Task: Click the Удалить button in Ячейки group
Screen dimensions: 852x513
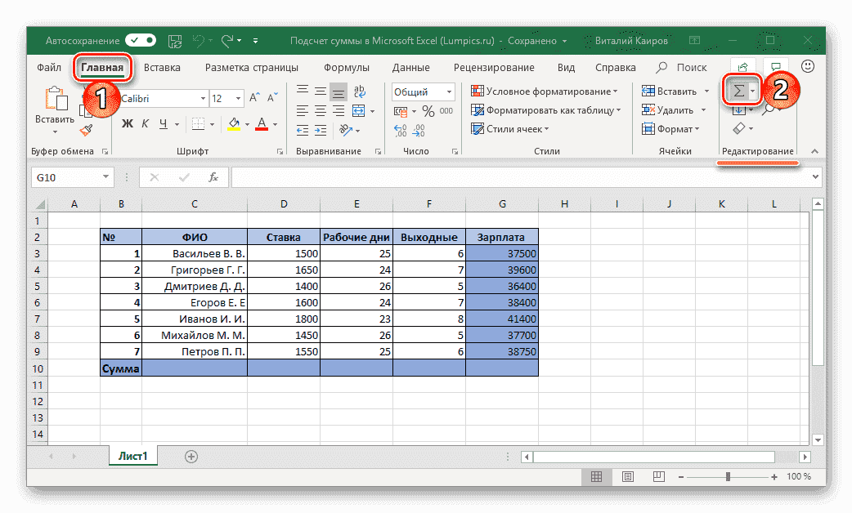Action: tap(673, 109)
